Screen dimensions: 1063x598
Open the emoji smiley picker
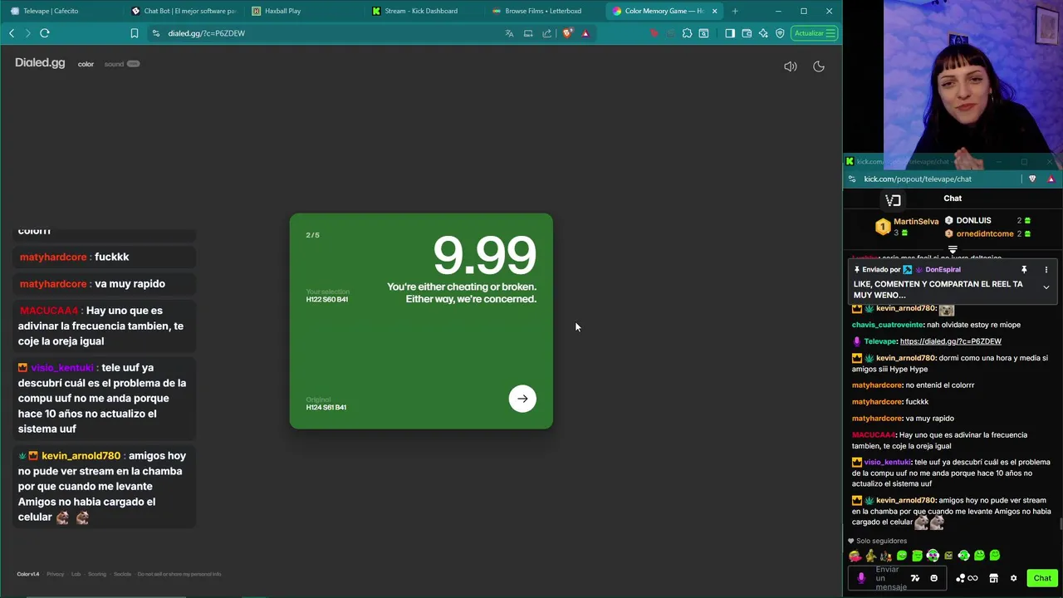point(934,578)
